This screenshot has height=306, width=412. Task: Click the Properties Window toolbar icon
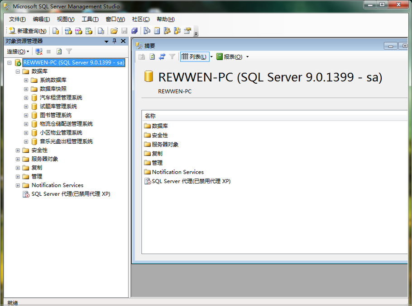click(x=187, y=31)
